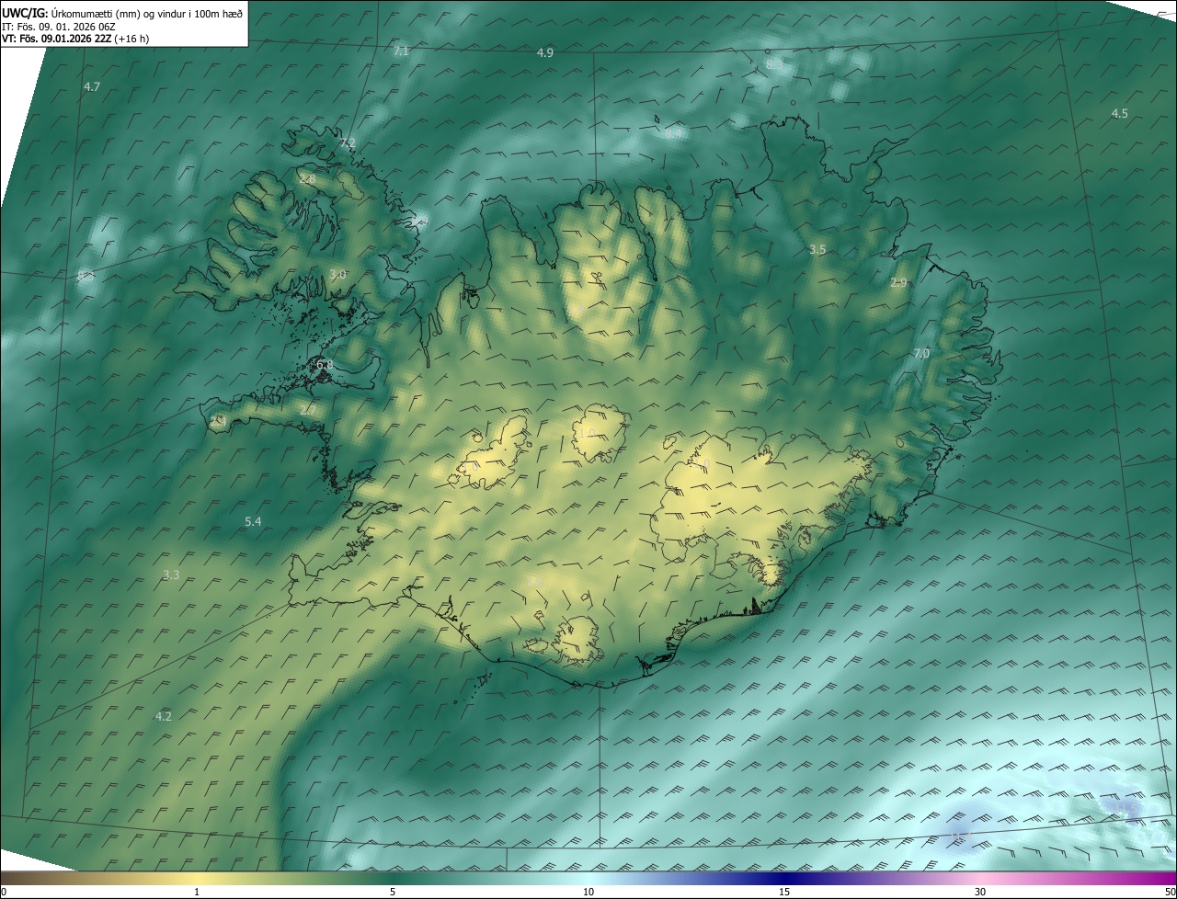Click the 4.5 value label
The width and height of the screenshot is (1177, 899).
coord(1119,114)
